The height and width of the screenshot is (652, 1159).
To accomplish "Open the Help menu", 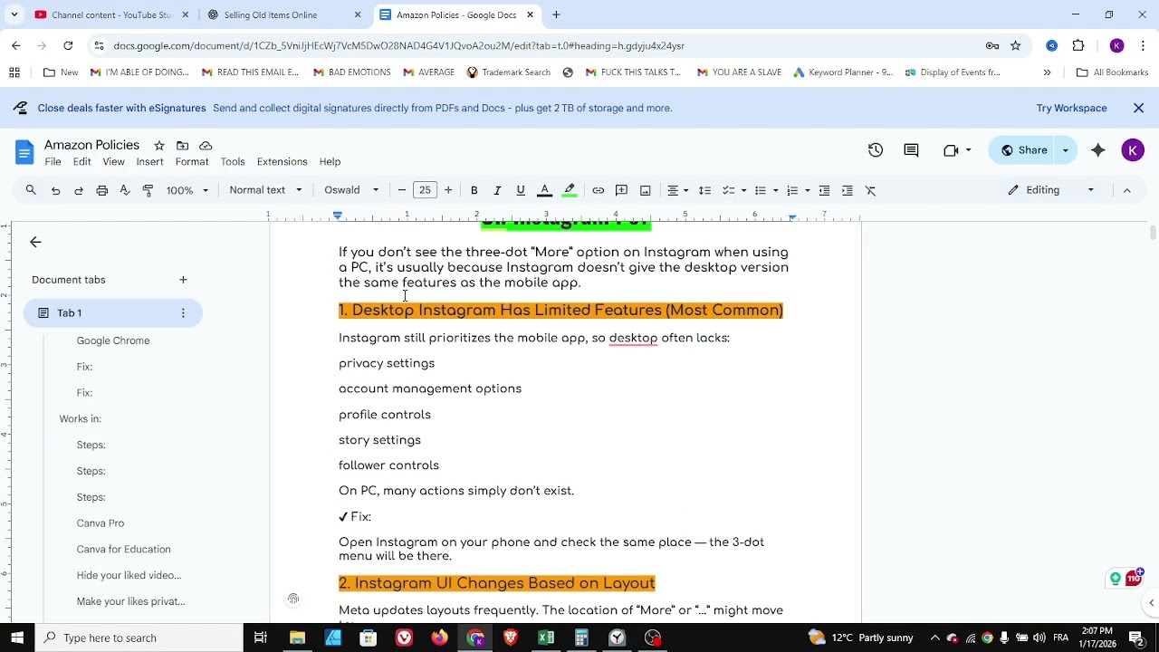I will coord(330,162).
